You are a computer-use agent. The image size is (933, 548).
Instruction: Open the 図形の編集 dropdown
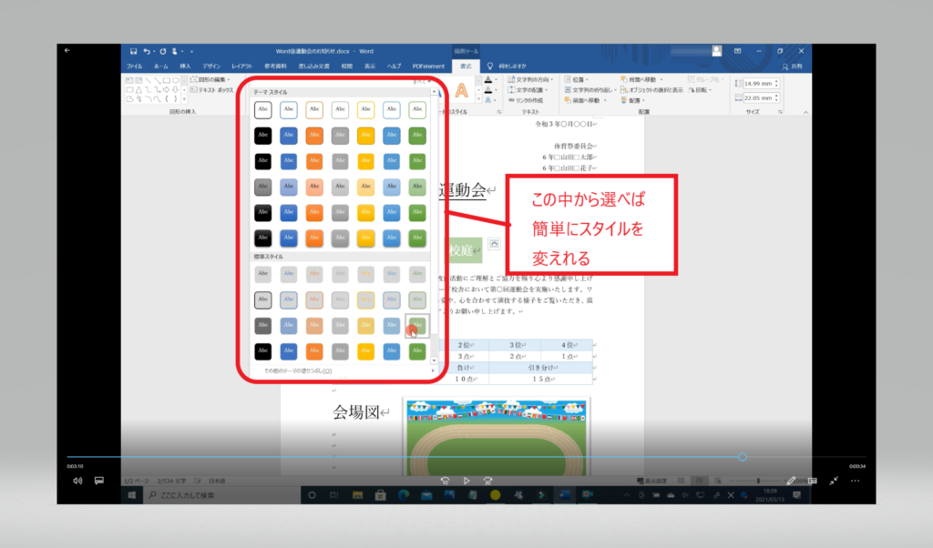[212, 80]
